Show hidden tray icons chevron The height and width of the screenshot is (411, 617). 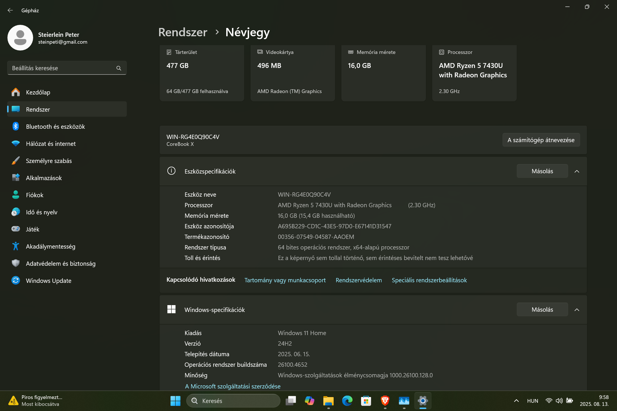(516, 401)
